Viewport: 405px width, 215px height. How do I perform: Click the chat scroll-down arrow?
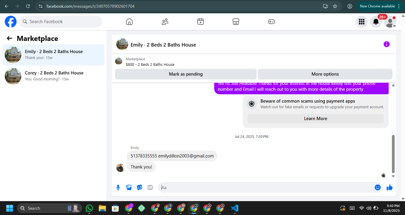(393, 176)
